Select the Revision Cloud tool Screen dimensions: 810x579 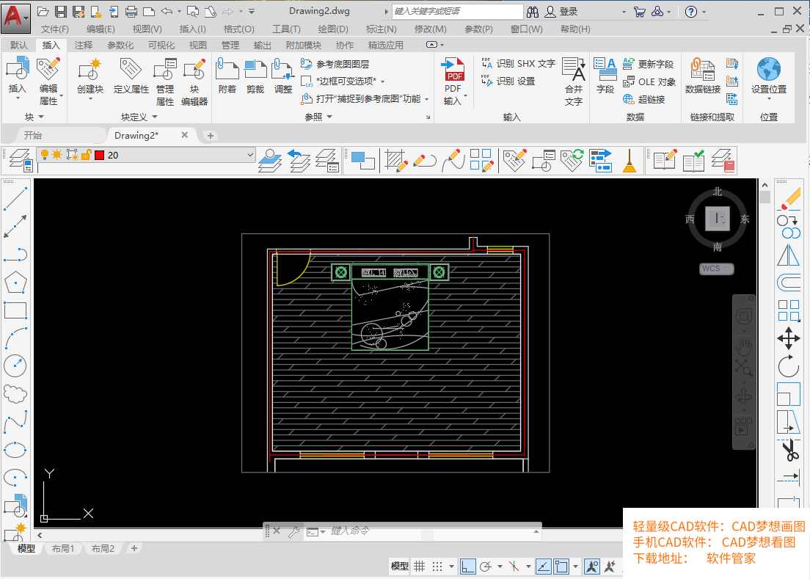[x=15, y=393]
